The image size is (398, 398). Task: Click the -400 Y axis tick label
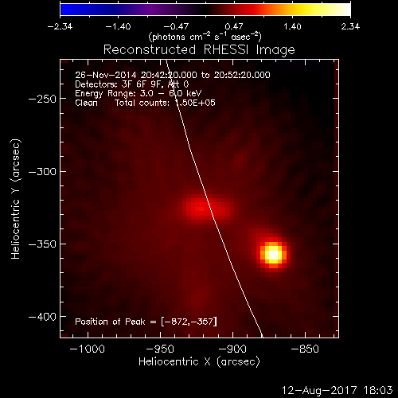[x=42, y=317]
